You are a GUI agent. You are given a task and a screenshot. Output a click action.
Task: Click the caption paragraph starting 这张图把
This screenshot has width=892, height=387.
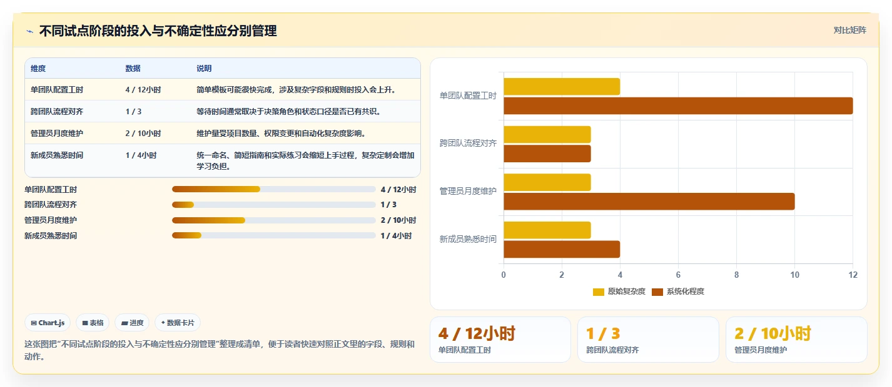(x=220, y=351)
